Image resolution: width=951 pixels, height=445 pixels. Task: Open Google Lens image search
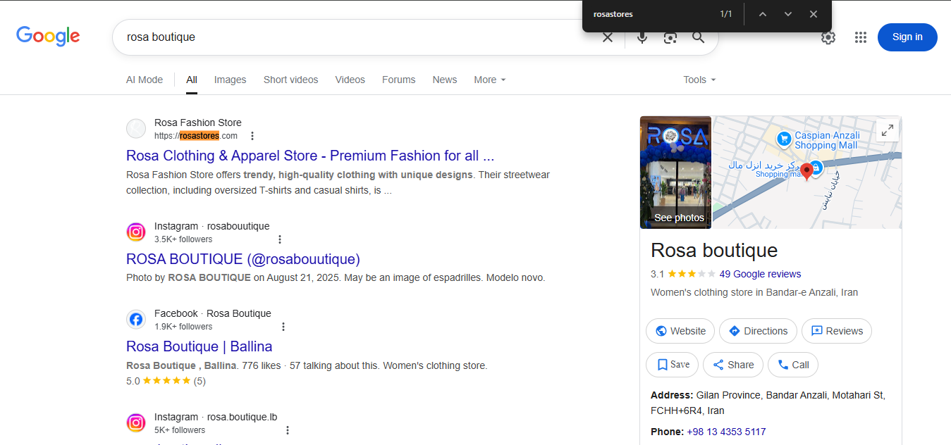click(x=670, y=37)
